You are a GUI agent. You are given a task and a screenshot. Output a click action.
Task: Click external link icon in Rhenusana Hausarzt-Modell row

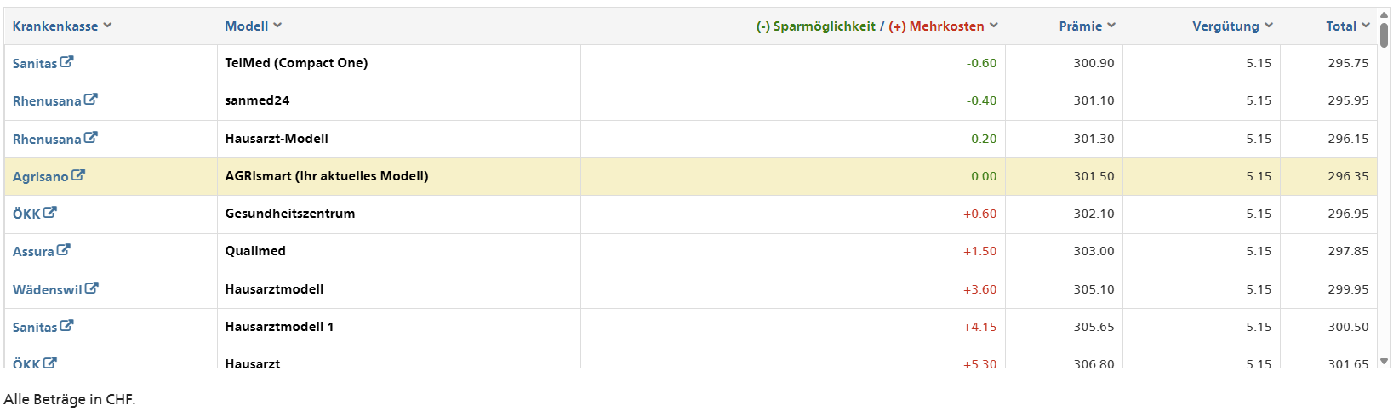[91, 138]
